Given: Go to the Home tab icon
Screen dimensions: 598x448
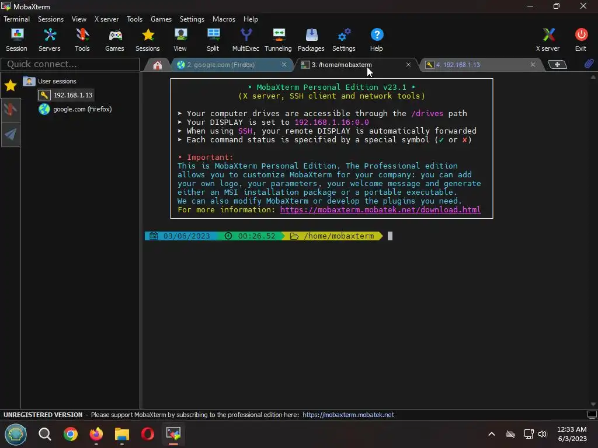Looking at the screenshot, I should pos(158,65).
